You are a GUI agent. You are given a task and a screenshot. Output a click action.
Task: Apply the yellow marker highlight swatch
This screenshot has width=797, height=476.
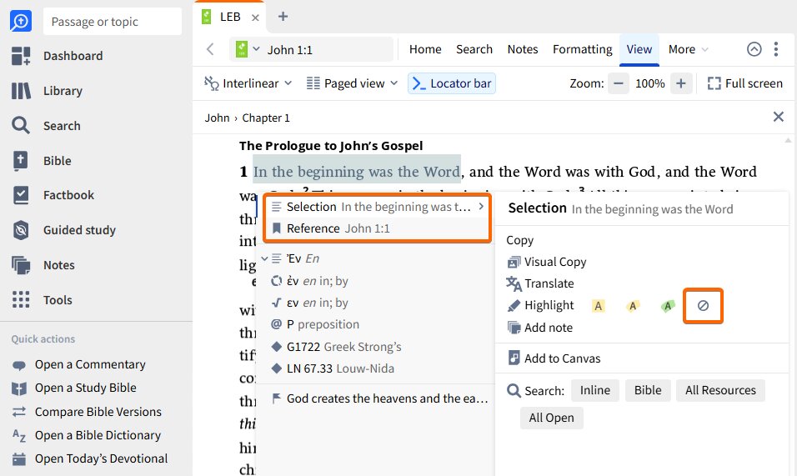(633, 306)
